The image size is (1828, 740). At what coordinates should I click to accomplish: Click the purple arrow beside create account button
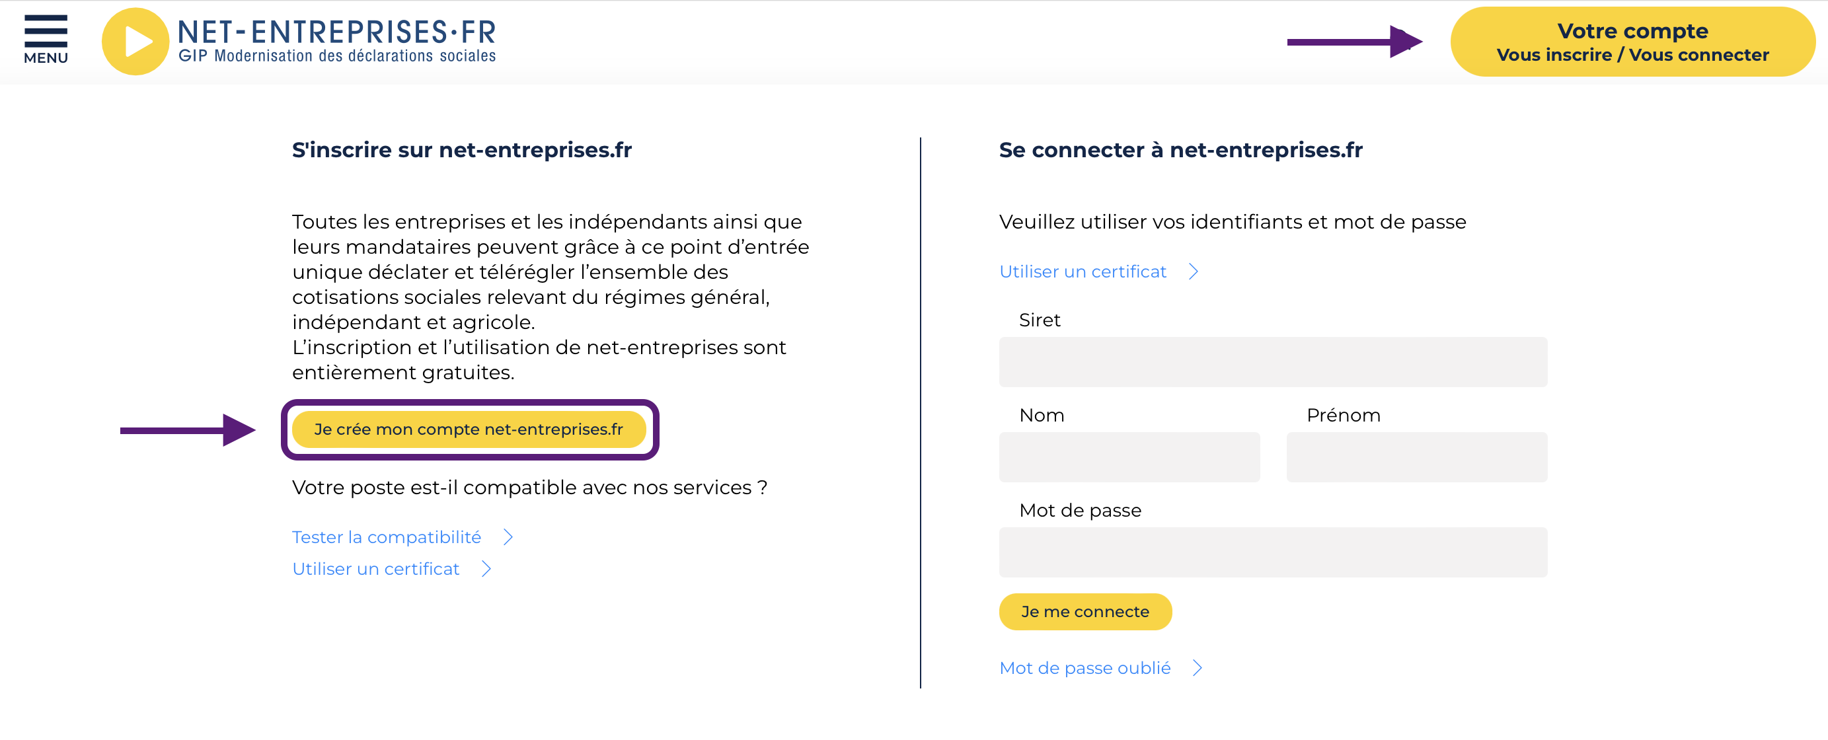click(x=187, y=430)
